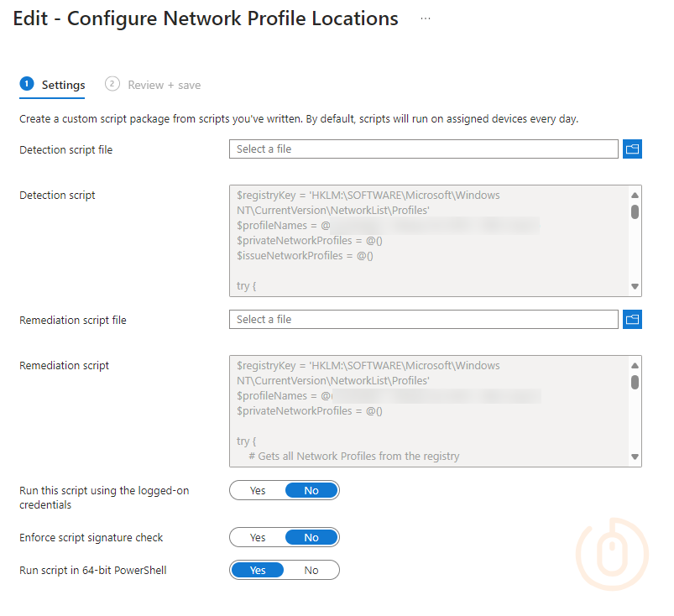Go to the Review + save tab
Screen dimensions: 674x616
point(164,85)
